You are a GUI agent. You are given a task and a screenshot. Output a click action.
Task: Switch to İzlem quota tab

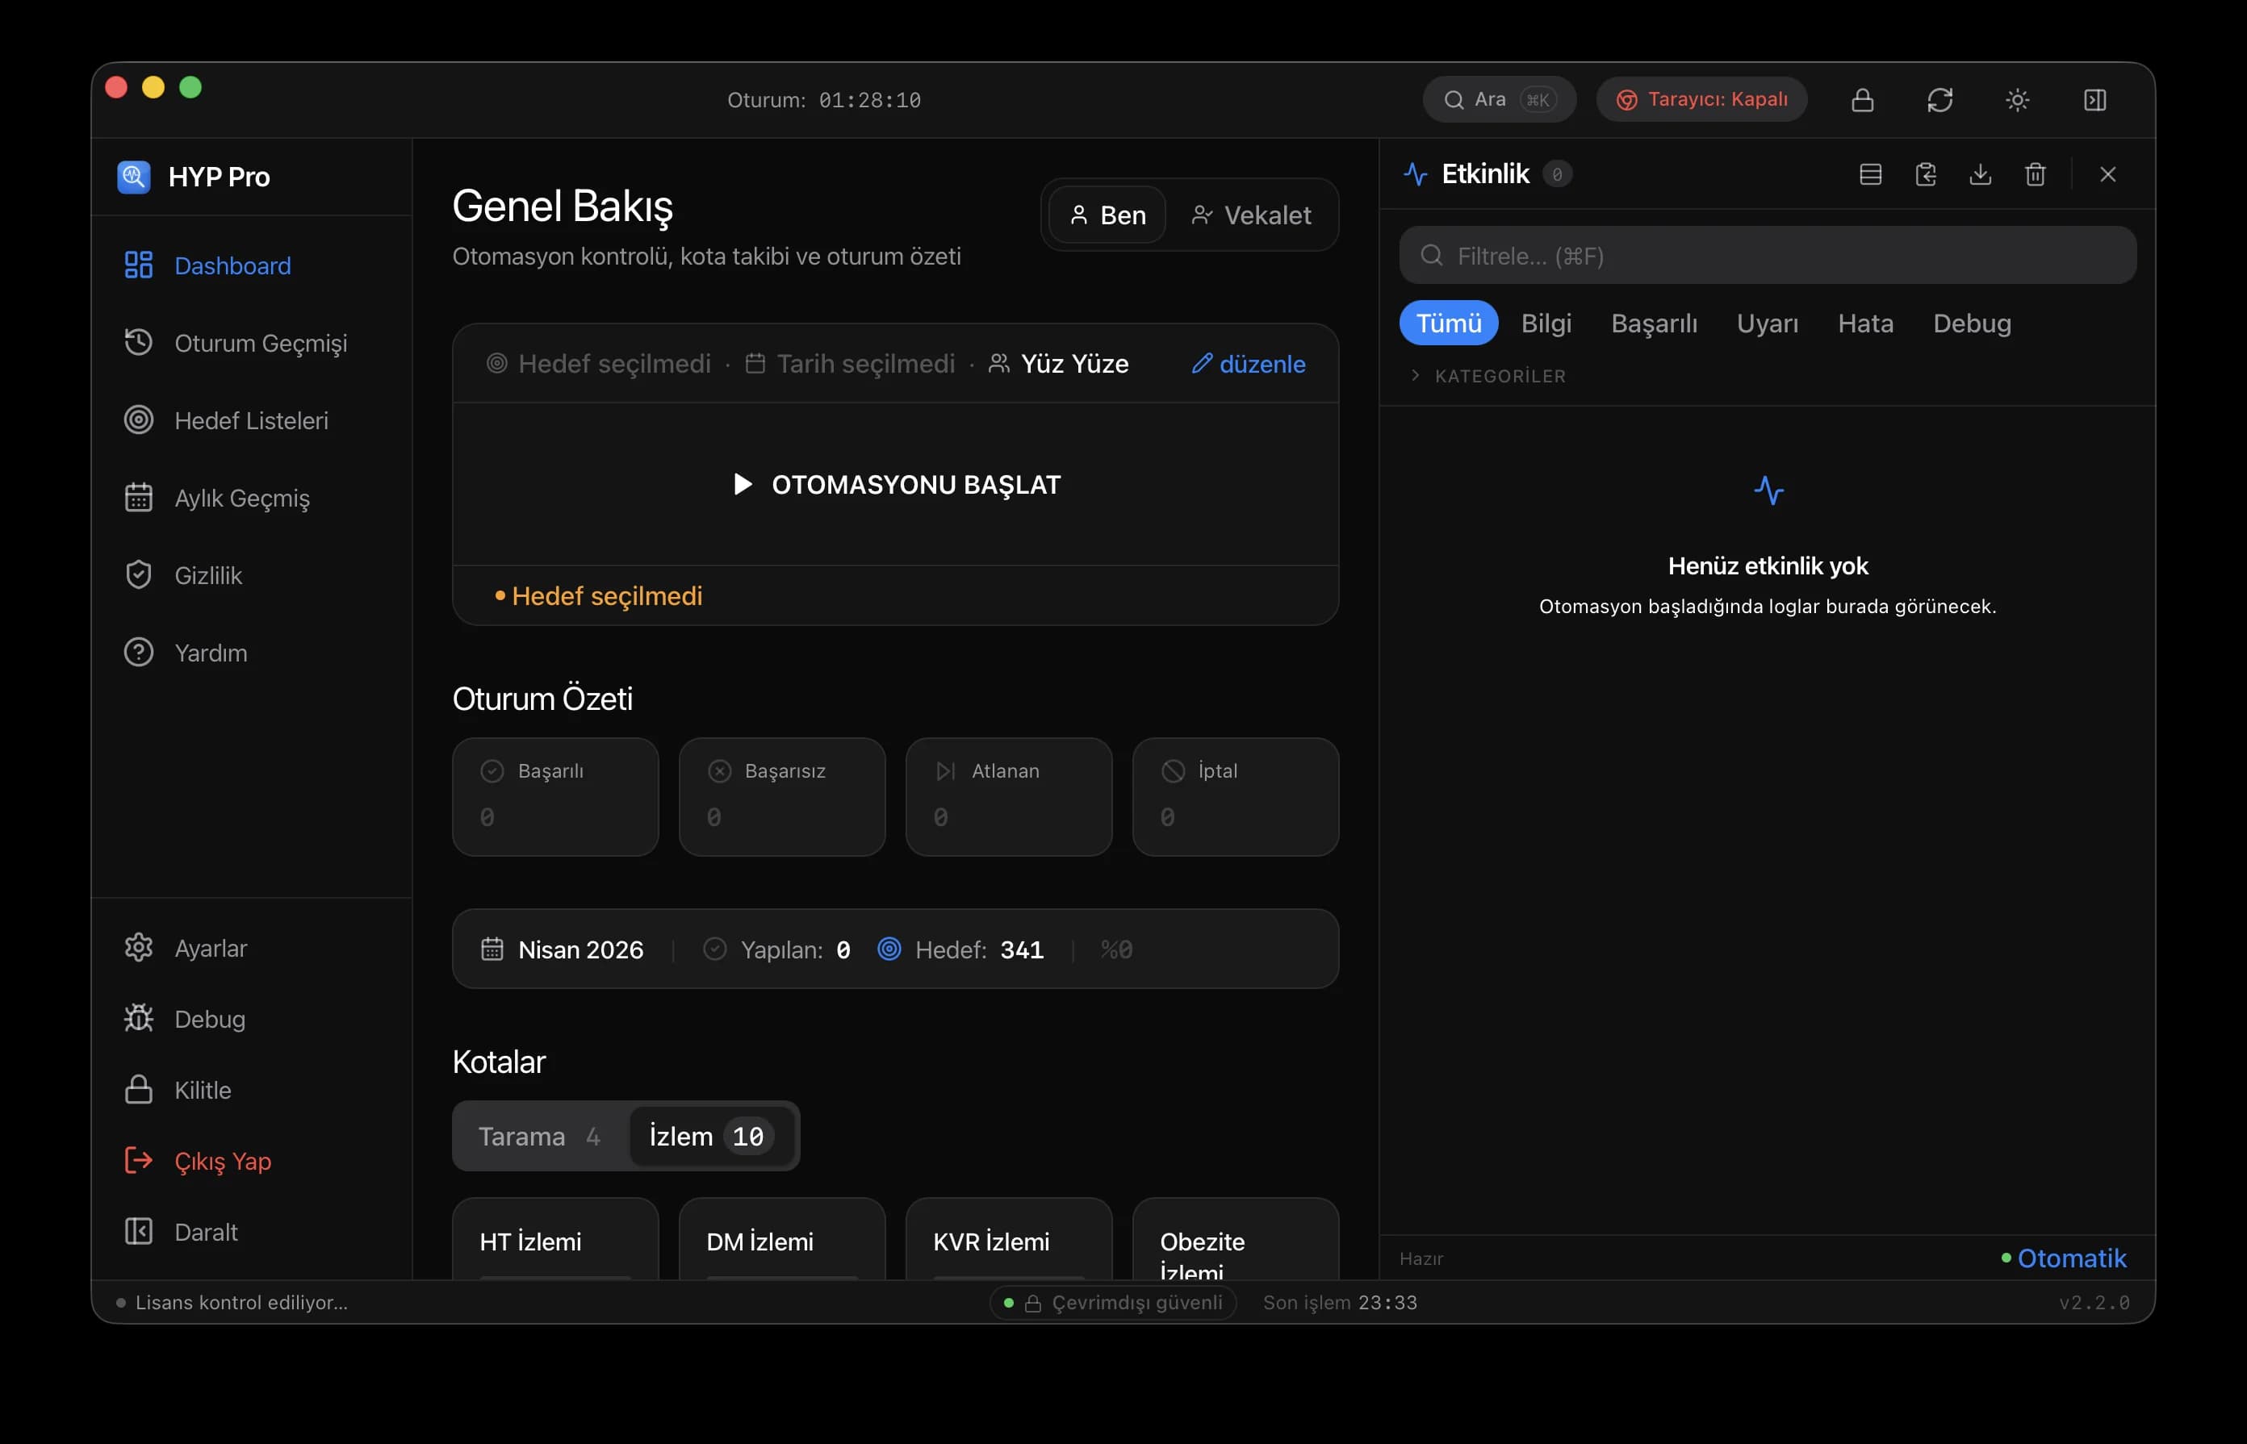tap(711, 1136)
